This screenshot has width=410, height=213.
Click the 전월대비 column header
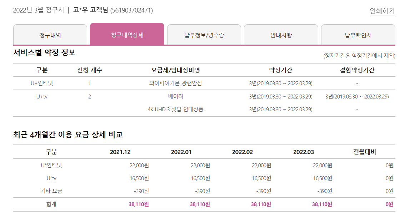(x=364, y=152)
